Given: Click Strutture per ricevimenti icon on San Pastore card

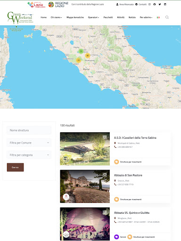Looking at the screenshot, I should coord(116,199).
